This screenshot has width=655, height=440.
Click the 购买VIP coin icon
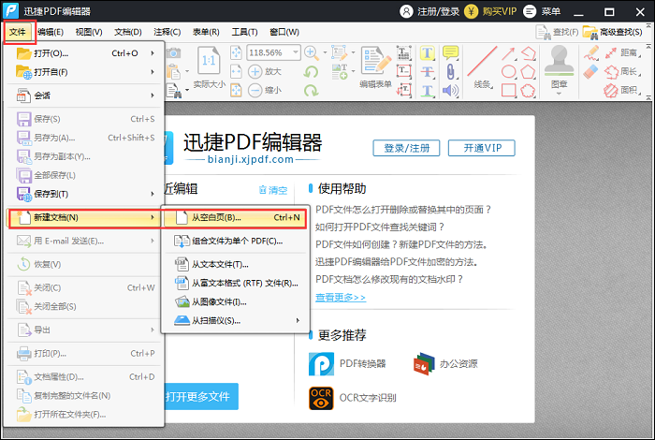point(471,11)
